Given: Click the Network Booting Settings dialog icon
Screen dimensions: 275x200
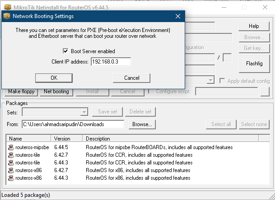Looking at the screenshot, I should [x=7, y=16].
